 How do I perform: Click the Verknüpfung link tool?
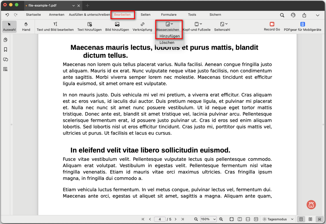point(142,26)
